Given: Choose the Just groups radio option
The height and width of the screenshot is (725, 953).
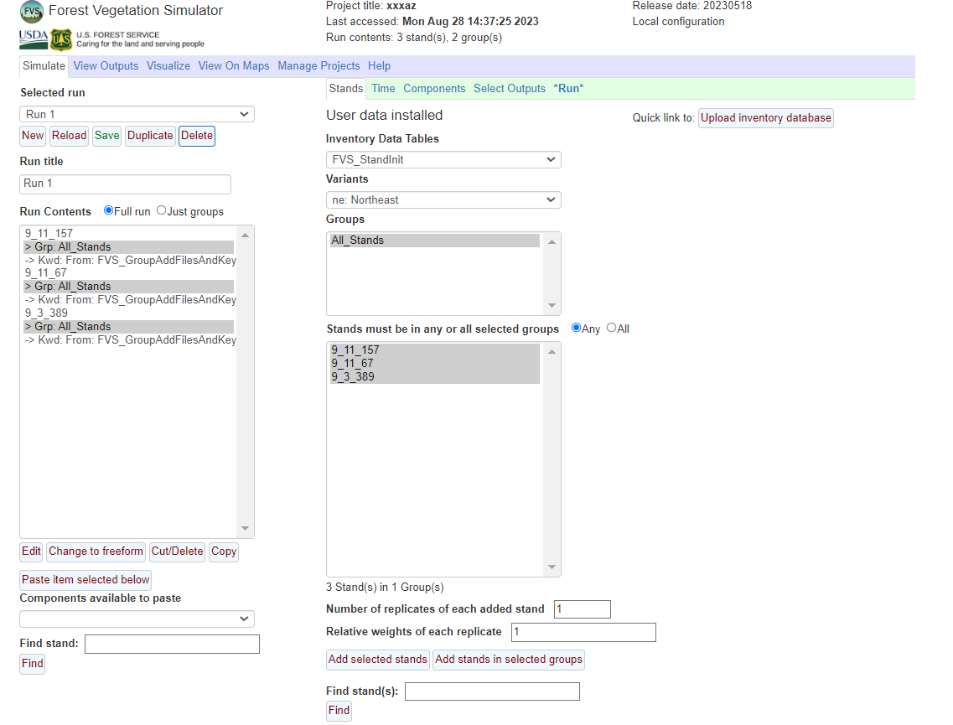Looking at the screenshot, I should [x=161, y=210].
